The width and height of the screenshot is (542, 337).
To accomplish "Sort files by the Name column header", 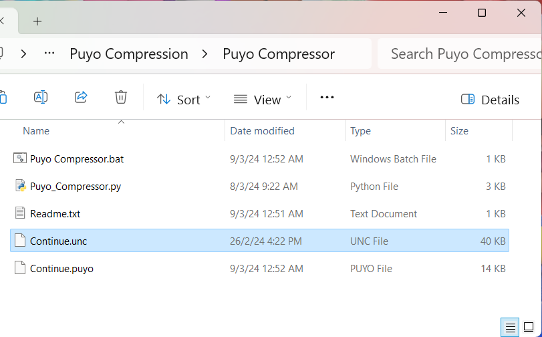I will click(36, 131).
